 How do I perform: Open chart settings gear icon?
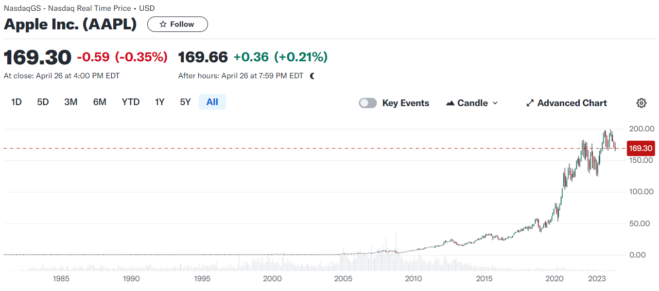tap(641, 103)
